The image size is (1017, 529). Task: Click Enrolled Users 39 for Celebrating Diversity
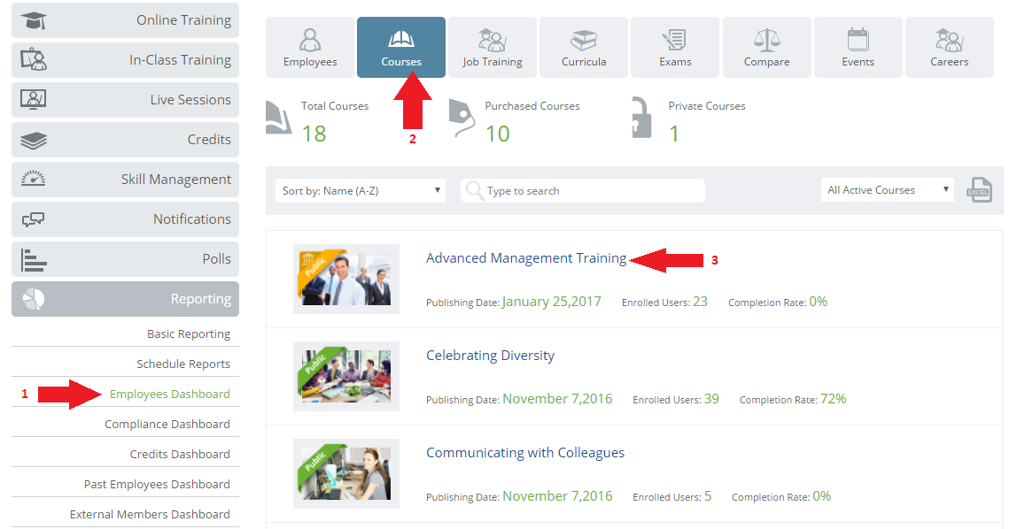pyautogui.click(x=676, y=399)
